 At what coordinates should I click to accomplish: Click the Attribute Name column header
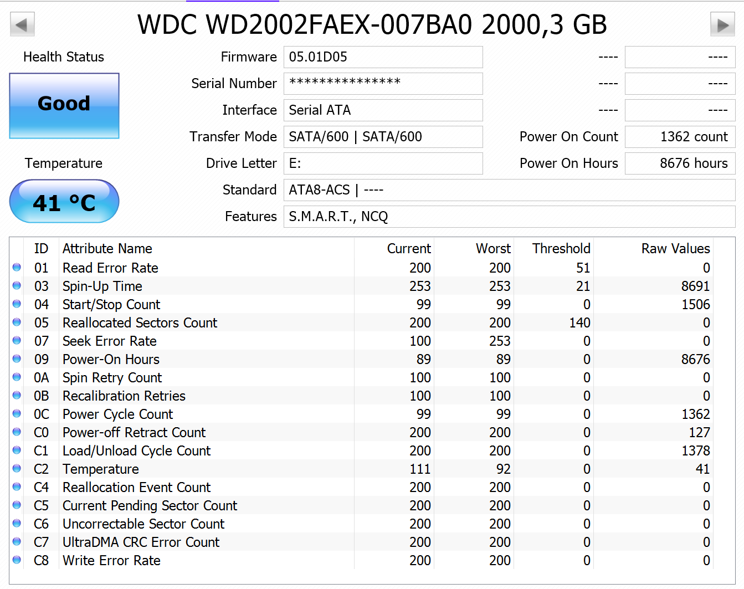pos(107,249)
